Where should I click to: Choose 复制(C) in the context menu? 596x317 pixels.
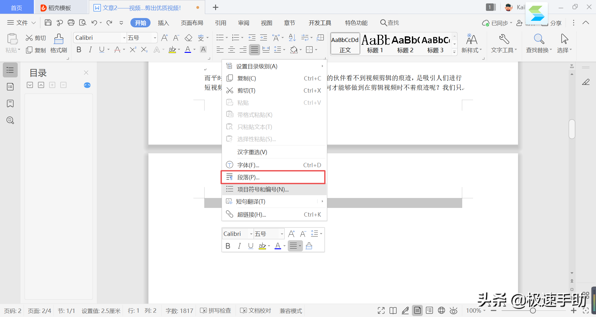(x=274, y=78)
